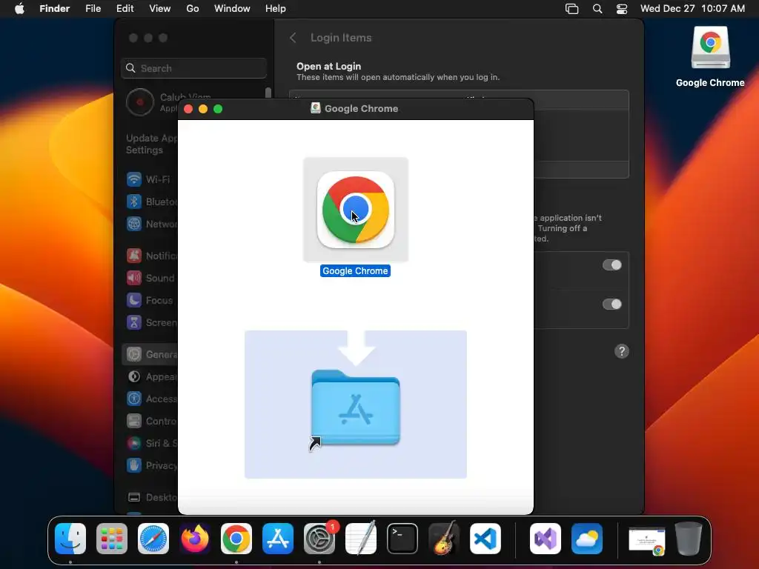Open the View menu
Viewport: 759px width, 569px height.
(x=160, y=9)
